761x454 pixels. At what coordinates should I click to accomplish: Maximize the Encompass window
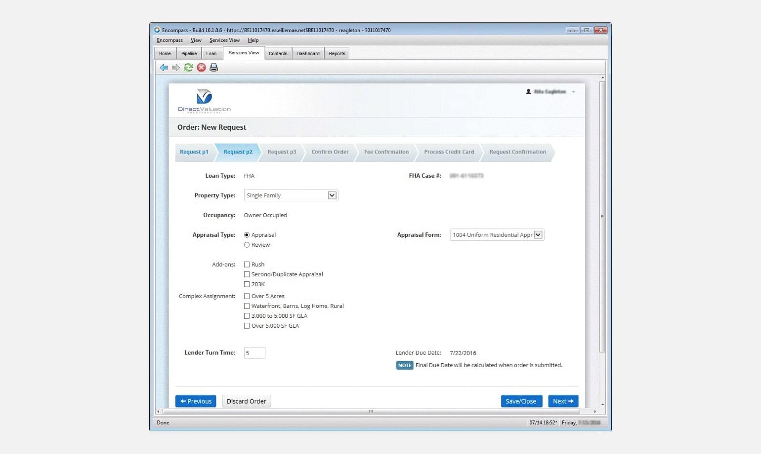click(x=587, y=30)
